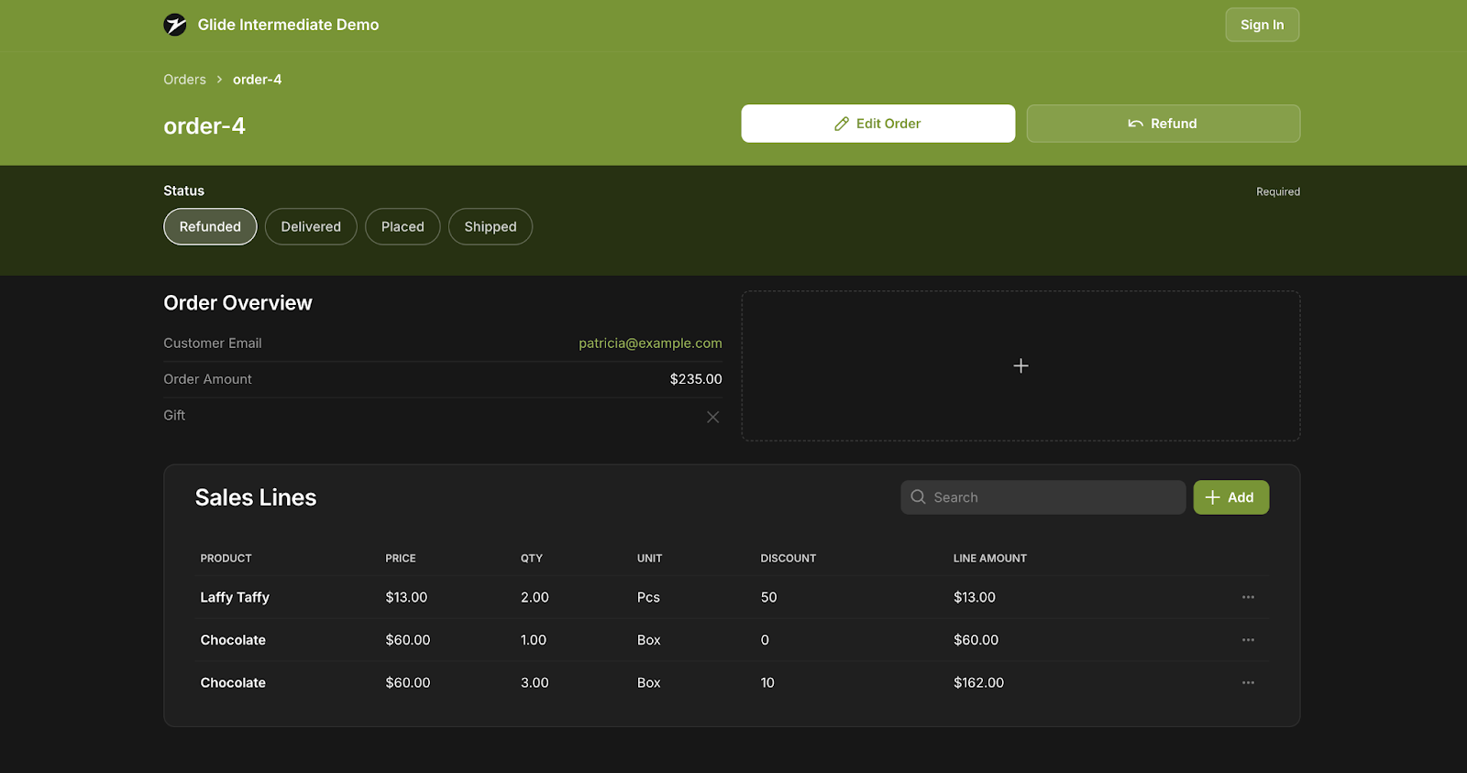Image resolution: width=1467 pixels, height=773 pixels.
Task: Go back to Orders via breadcrumb
Action: pos(184,80)
